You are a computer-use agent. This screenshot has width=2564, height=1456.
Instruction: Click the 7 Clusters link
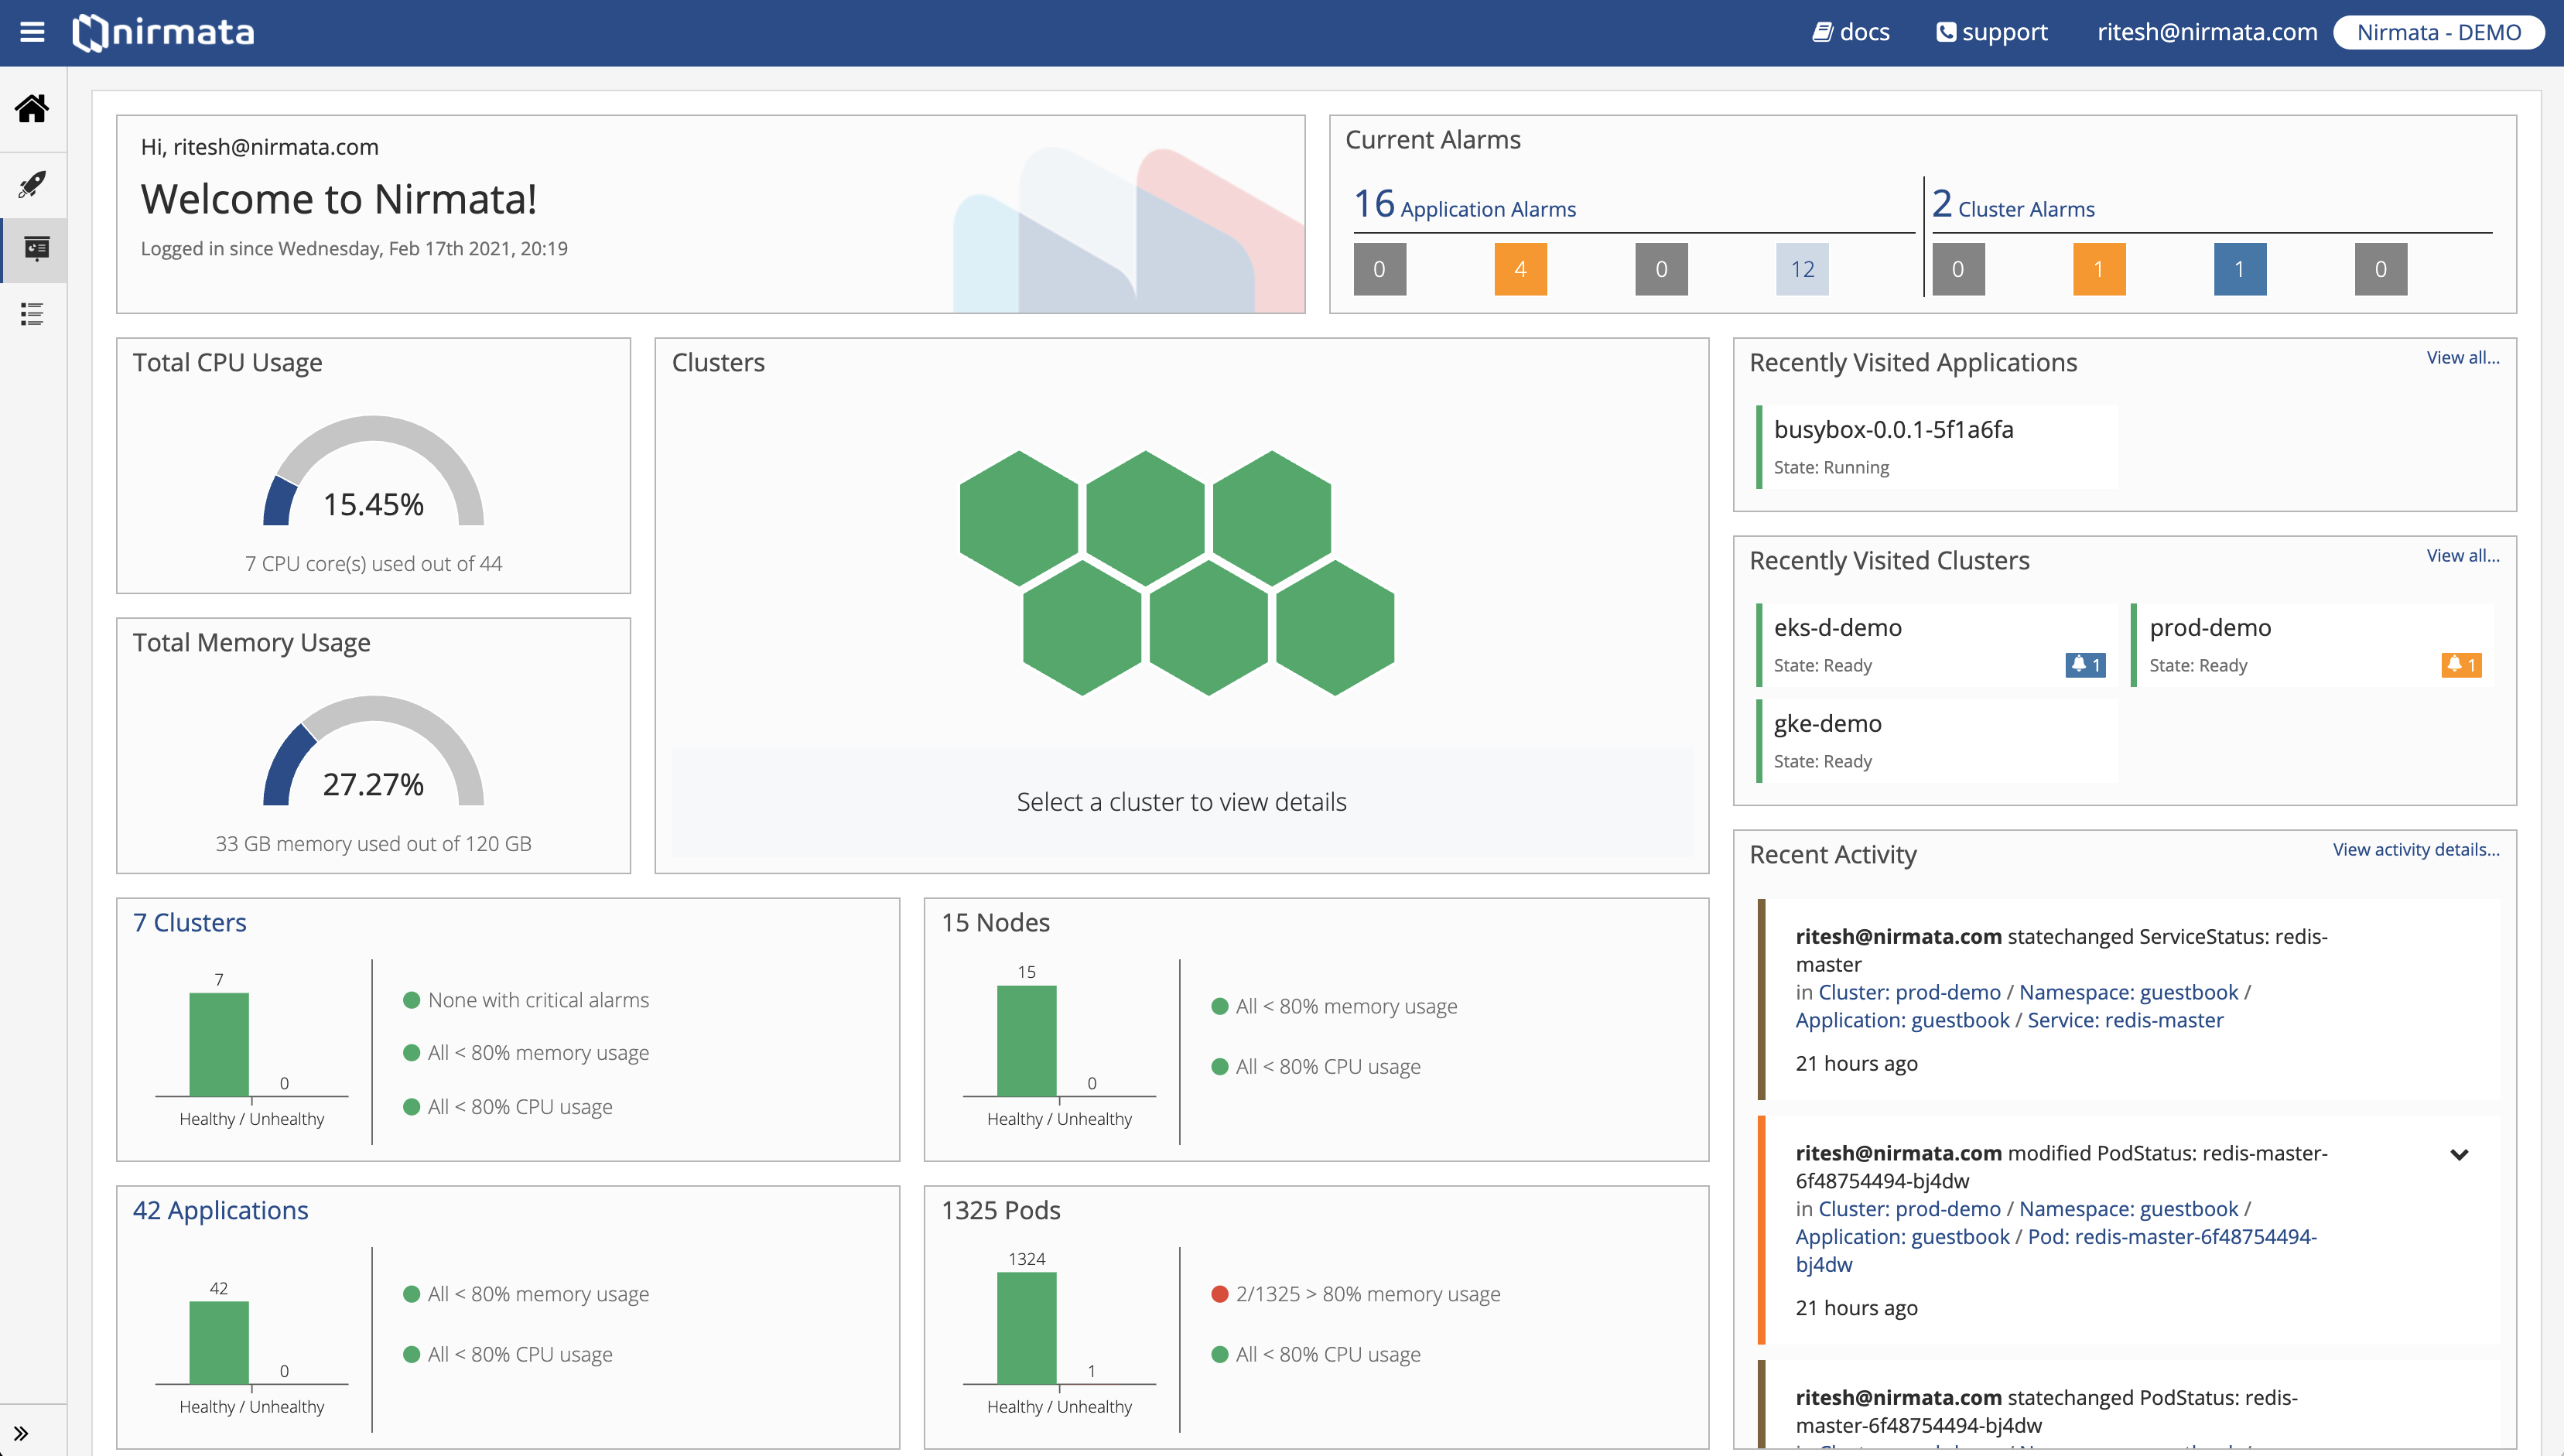coord(190,922)
